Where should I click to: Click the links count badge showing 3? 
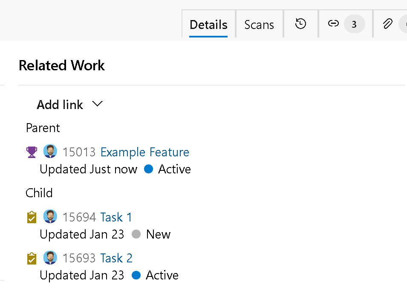pos(354,24)
